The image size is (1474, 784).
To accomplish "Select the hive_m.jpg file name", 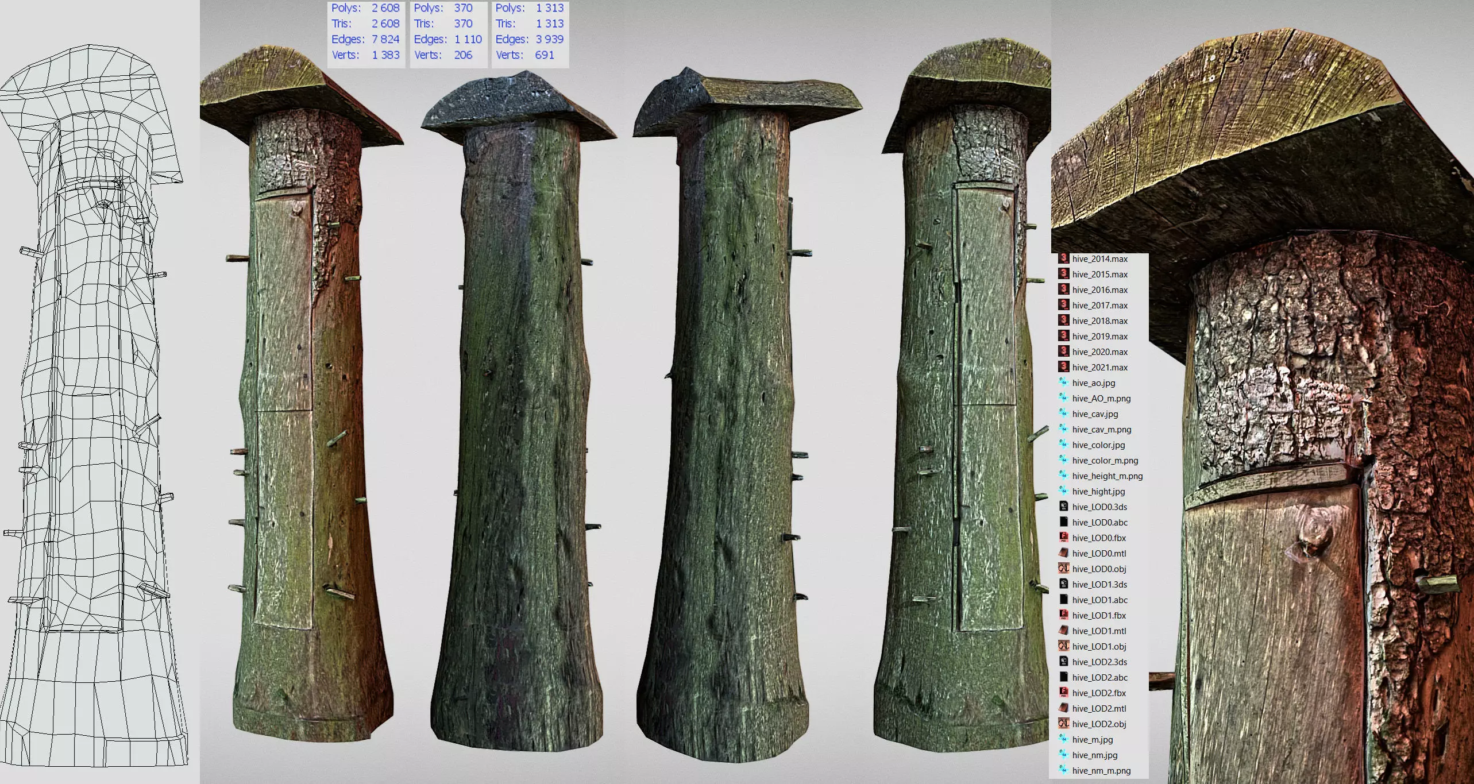I will click(1092, 739).
